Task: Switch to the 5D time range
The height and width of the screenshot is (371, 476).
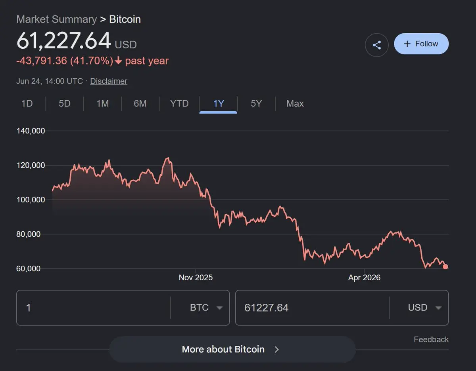Action: [x=65, y=104]
